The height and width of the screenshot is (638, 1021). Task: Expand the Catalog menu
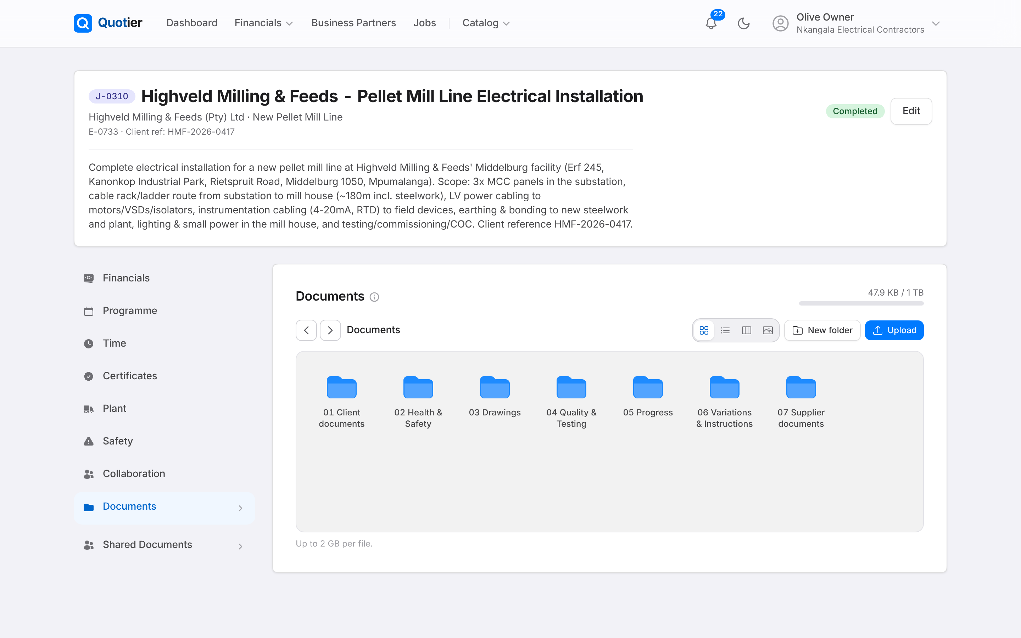pyautogui.click(x=486, y=23)
